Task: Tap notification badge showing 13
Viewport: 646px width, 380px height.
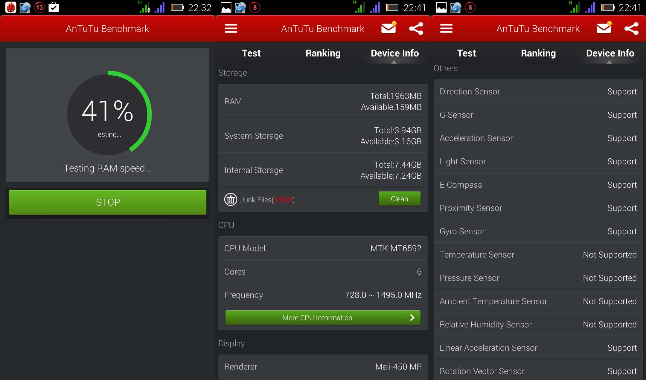Action: click(39, 7)
